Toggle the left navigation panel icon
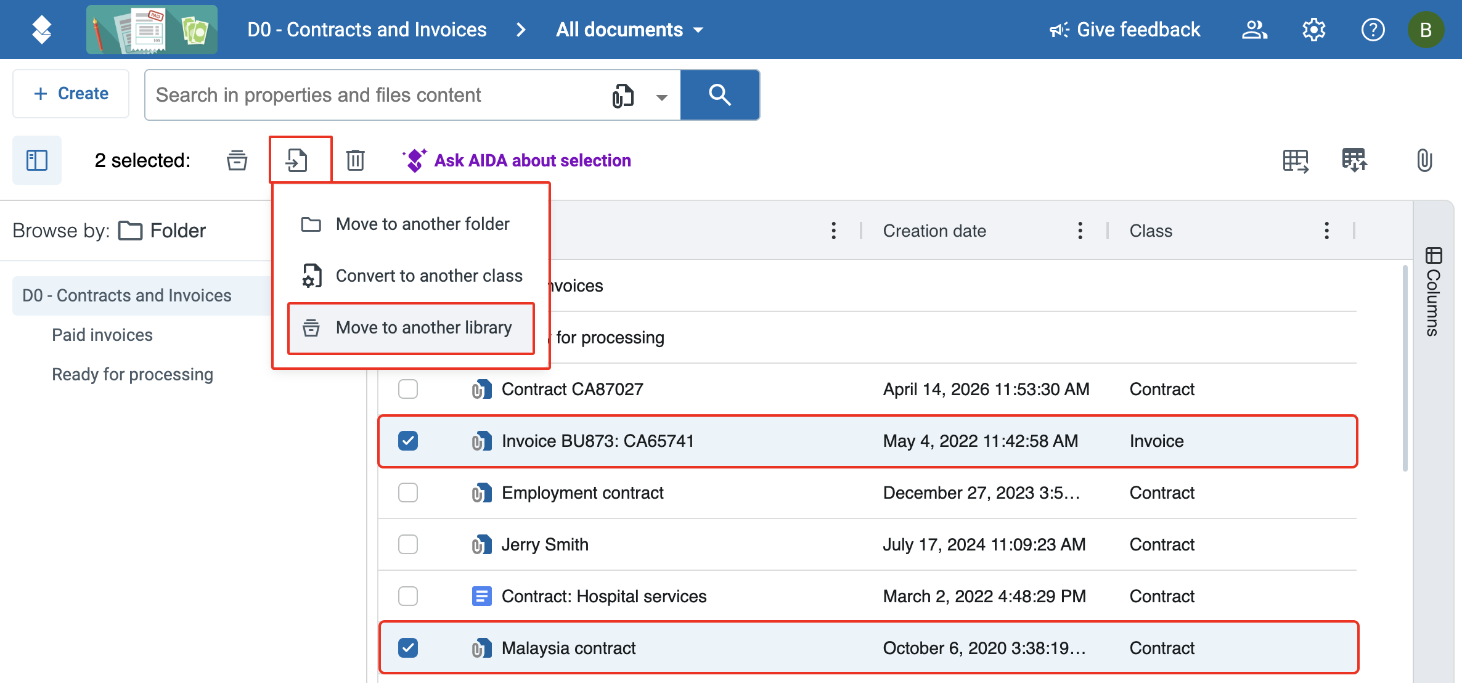The height and width of the screenshot is (683, 1462). (x=37, y=160)
